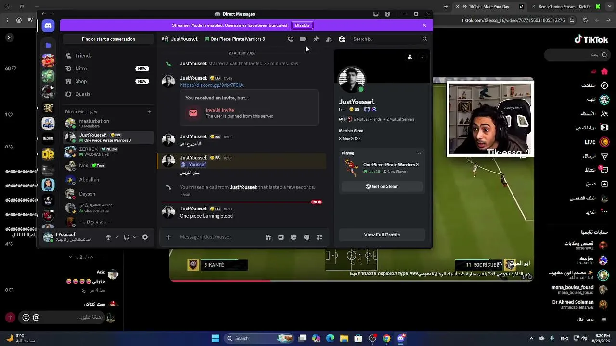Open the 10-member group DM
The image size is (616, 346).
pos(109,124)
